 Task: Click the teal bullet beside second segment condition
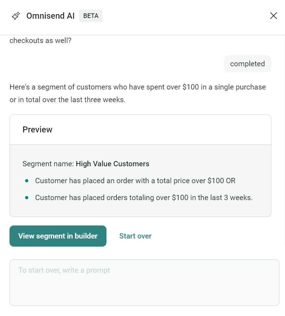pos(27,198)
